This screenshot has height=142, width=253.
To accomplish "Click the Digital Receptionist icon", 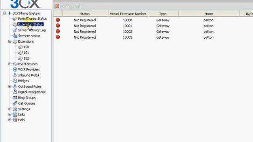I will pyautogui.click(x=15, y=92).
